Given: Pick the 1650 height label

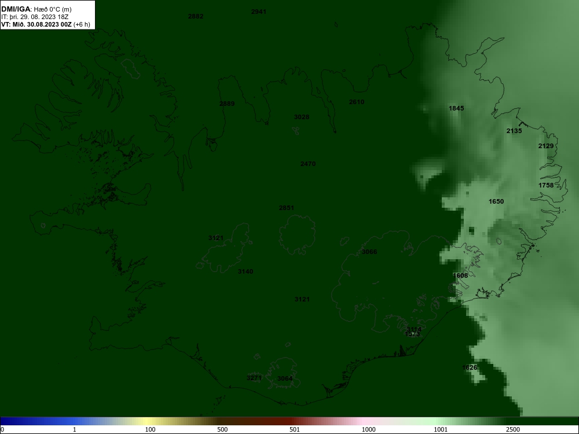Looking at the screenshot, I should point(496,201).
